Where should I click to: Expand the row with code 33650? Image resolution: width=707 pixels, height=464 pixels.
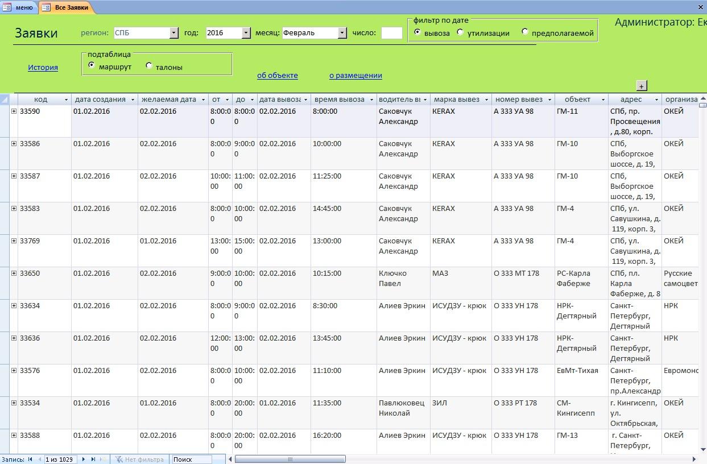[x=14, y=274]
